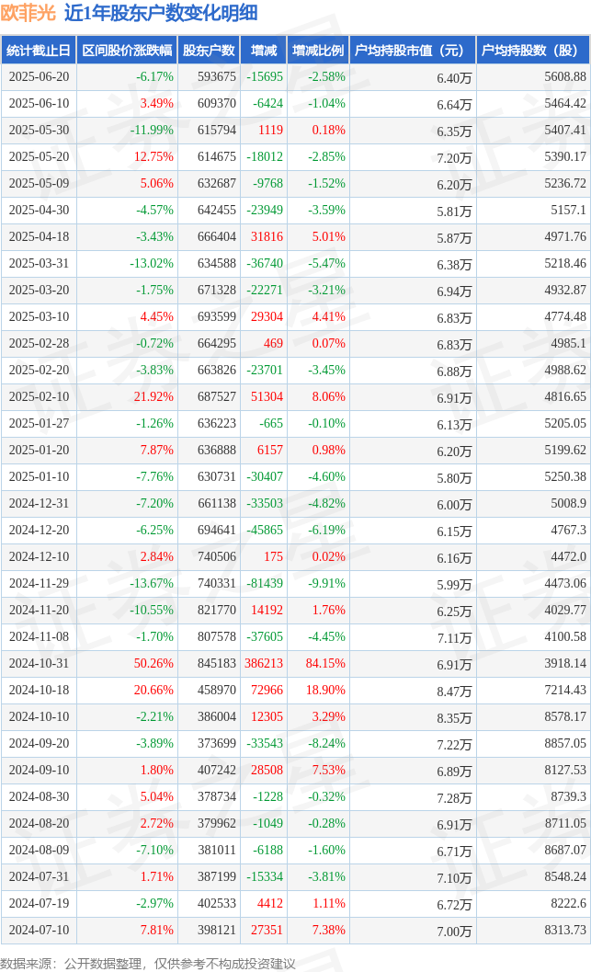This screenshot has height=972, width=591.
Task: Select the 增减比例 column header
Action: pyautogui.click(x=318, y=51)
